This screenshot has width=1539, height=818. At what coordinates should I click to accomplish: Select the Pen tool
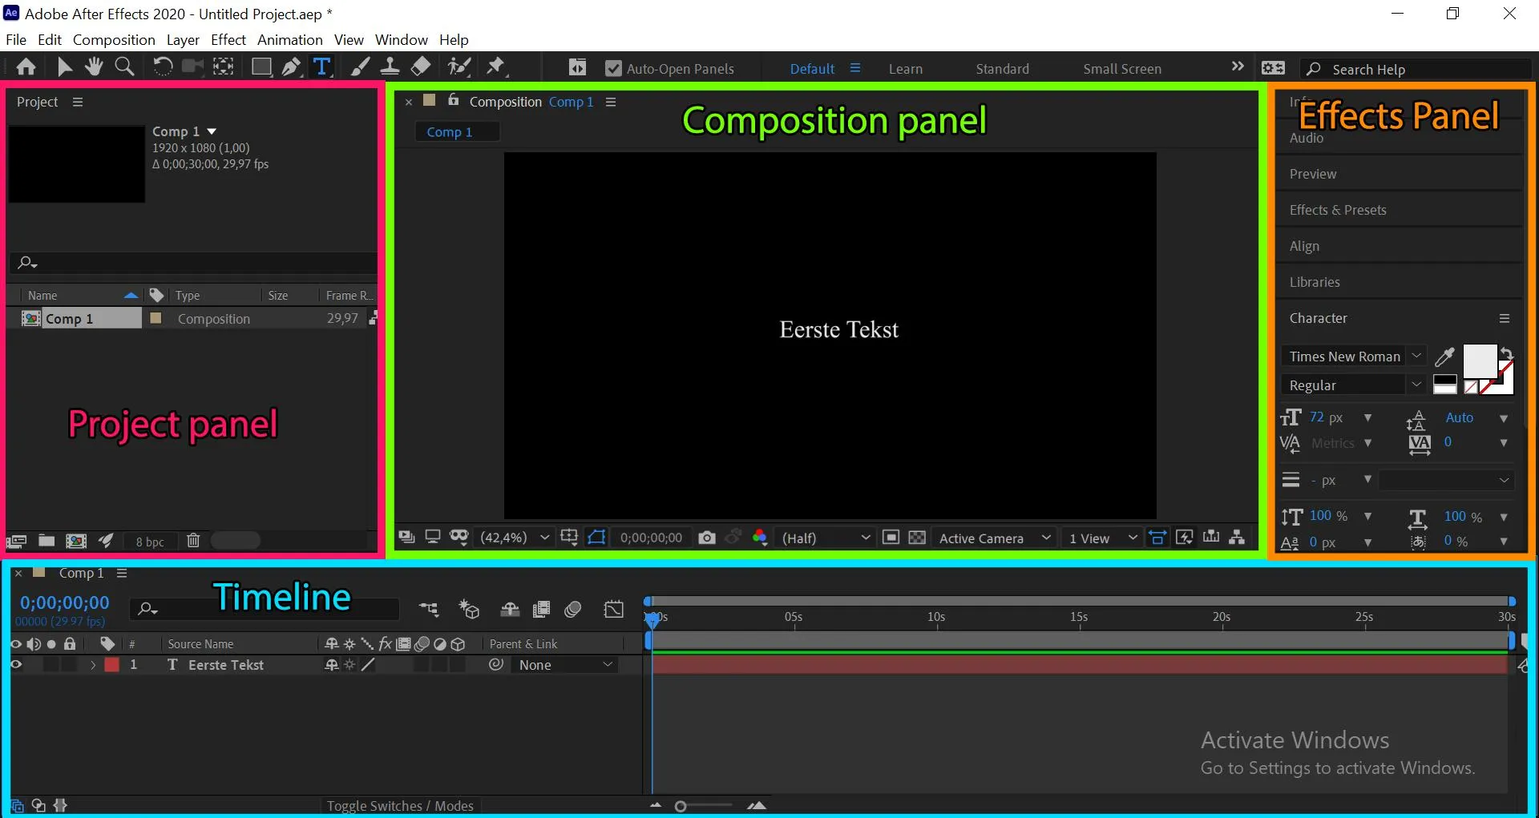tap(291, 67)
